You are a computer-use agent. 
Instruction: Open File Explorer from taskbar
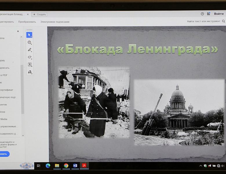(57, 166)
